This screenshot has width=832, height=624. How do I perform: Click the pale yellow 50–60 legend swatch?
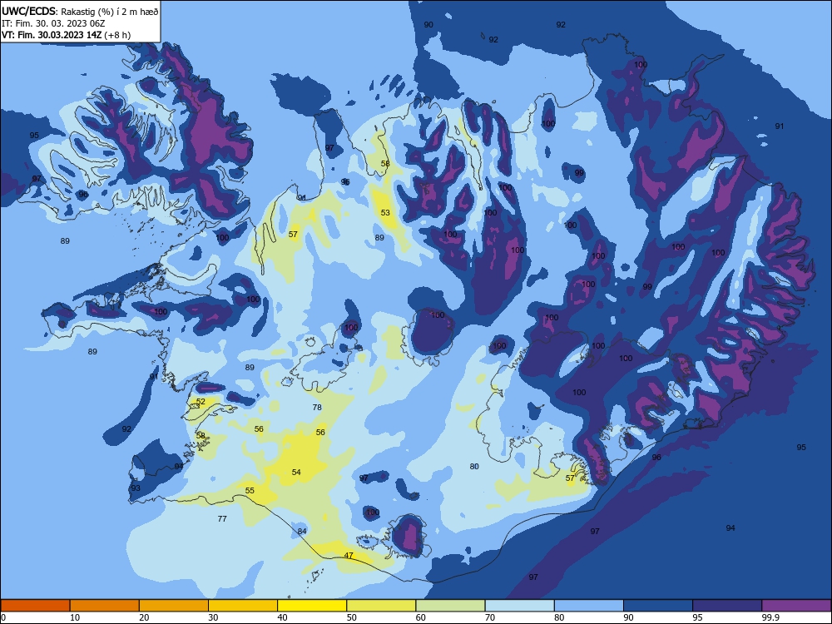click(x=381, y=606)
